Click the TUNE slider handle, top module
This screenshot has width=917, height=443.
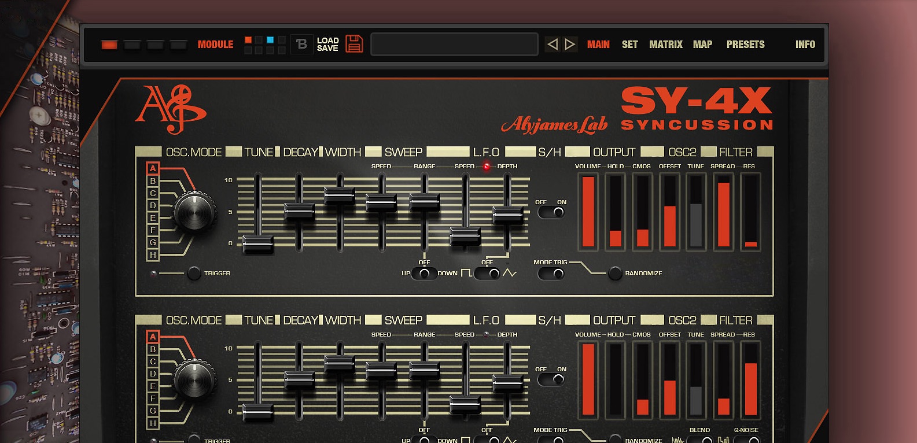[258, 244]
